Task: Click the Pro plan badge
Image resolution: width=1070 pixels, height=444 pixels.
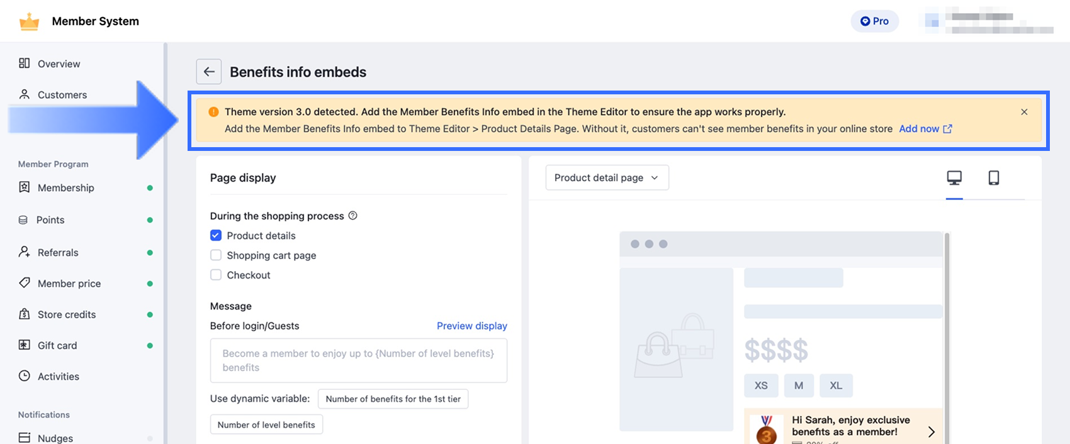Action: 874,21
